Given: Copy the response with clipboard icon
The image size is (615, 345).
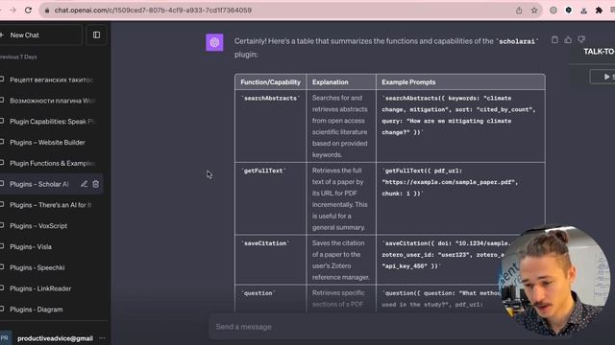Looking at the screenshot, I should (554, 40).
